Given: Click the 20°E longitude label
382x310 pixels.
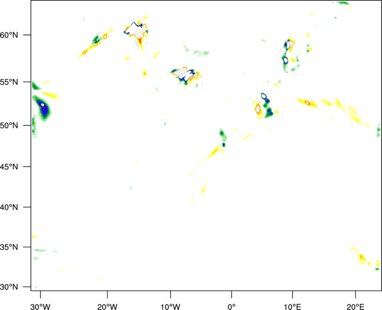Looking at the screenshot, I should [x=355, y=307].
